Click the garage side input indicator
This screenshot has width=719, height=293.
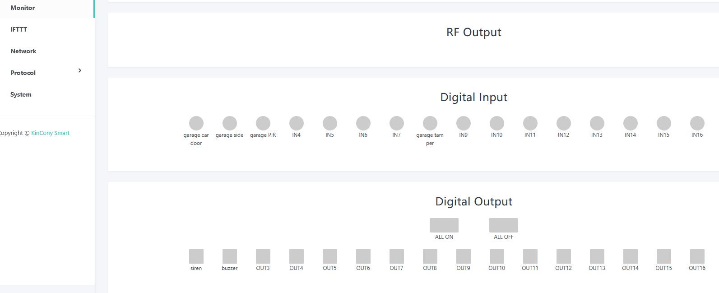coord(229,123)
